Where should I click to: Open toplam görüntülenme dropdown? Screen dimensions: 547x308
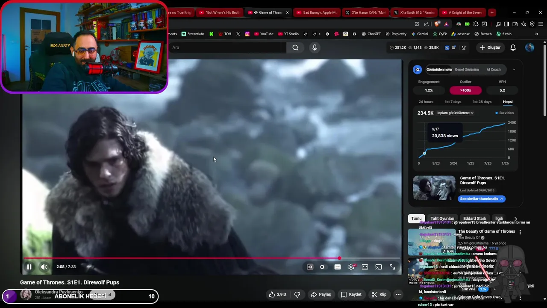pyautogui.click(x=455, y=113)
